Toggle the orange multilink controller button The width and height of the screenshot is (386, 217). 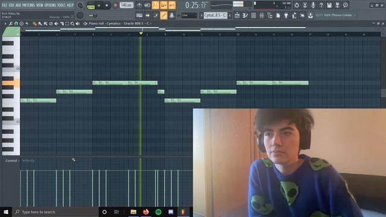(163, 16)
